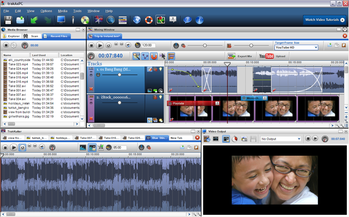Click the YouTube Upload icon
349x217 pixels.
[x=266, y=56]
